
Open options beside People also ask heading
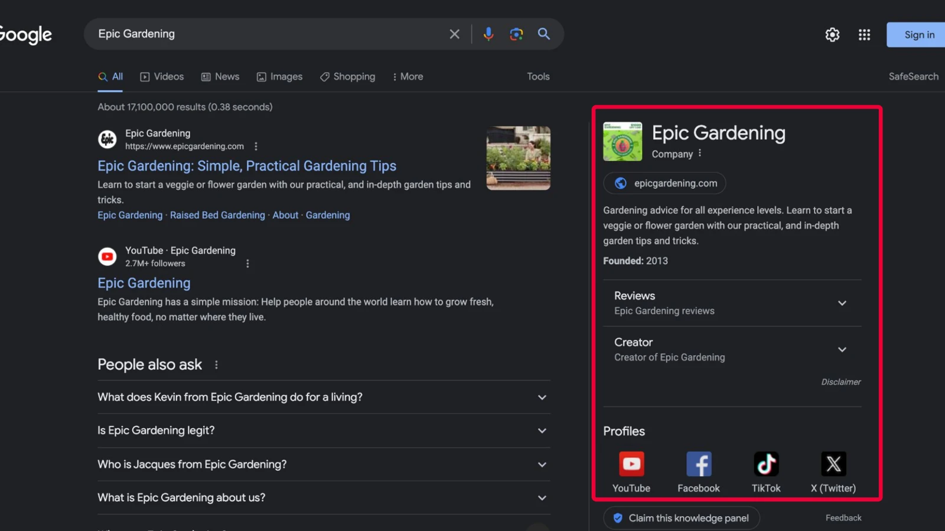coord(216,365)
